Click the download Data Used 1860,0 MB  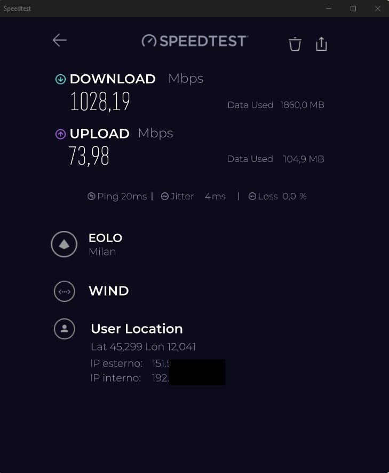(x=275, y=105)
